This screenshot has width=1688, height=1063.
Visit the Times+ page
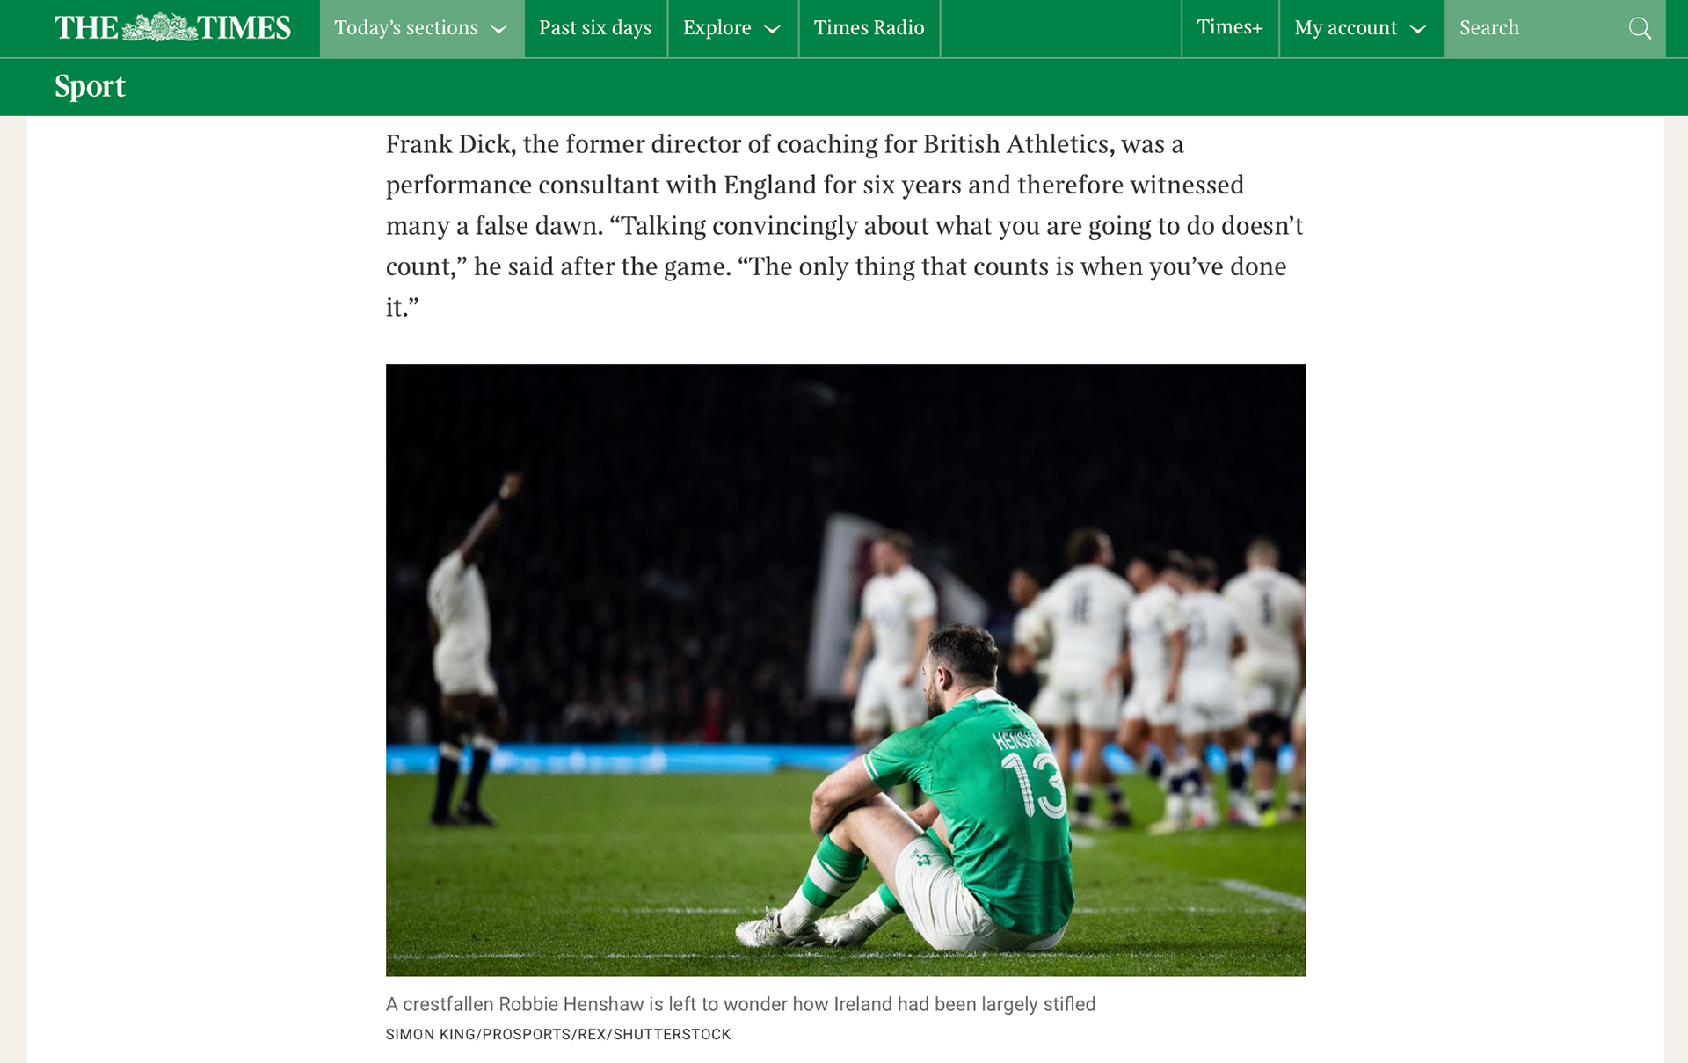(x=1230, y=28)
